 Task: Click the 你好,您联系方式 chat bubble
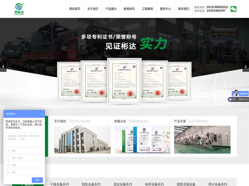(x=239, y=100)
